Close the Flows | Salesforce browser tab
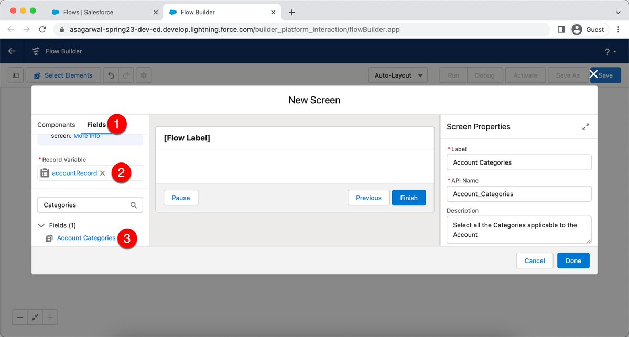Image resolution: width=629 pixels, height=337 pixels. (156, 12)
